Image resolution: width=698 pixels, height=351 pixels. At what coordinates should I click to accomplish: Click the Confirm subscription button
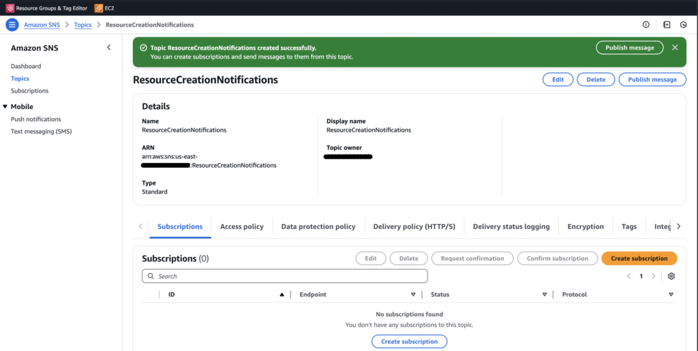tap(558, 258)
